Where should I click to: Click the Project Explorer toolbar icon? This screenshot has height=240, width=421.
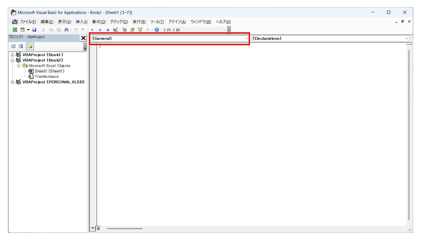(125, 30)
